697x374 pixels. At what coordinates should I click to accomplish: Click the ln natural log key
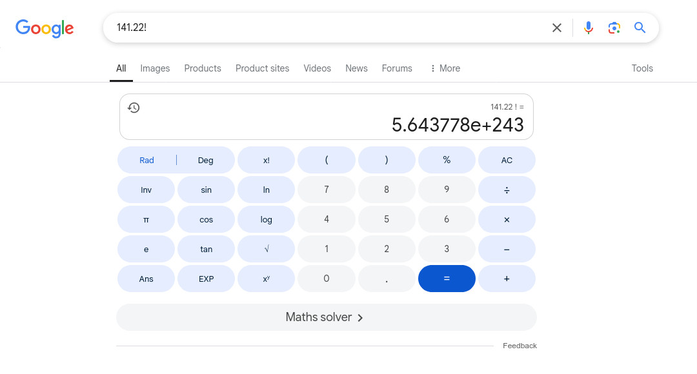coord(266,190)
